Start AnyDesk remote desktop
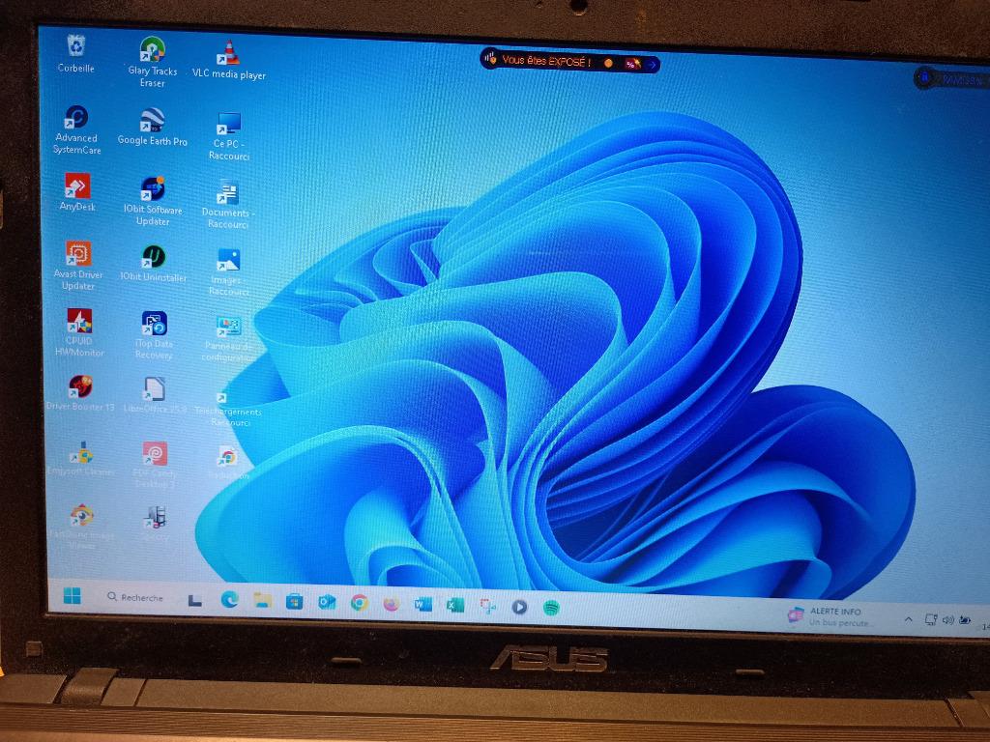This screenshot has height=742, width=990. (x=75, y=185)
